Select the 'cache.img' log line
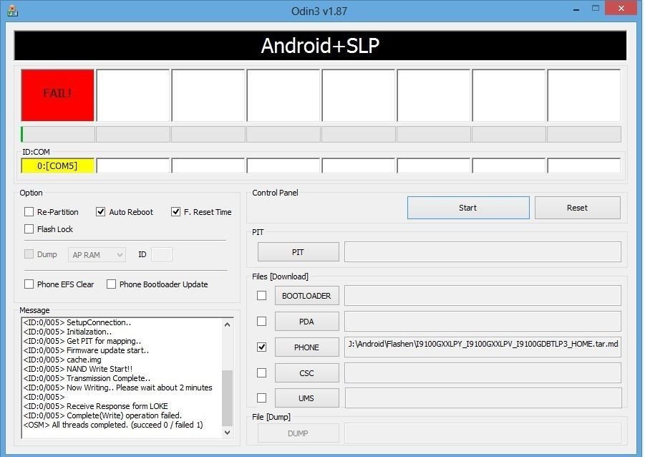This screenshot has width=645, height=457. 62,360
